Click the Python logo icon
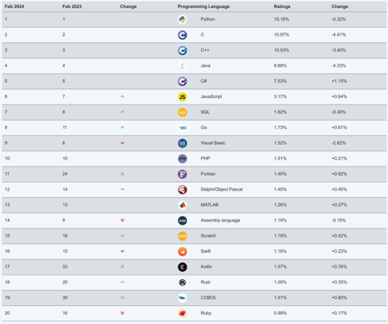The width and height of the screenshot is (388, 324). click(182, 19)
